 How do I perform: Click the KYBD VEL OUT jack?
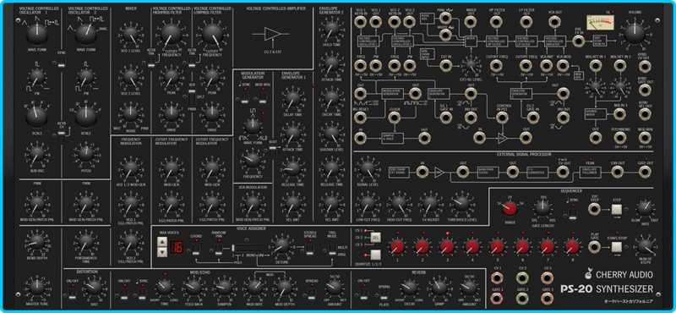tap(645, 113)
